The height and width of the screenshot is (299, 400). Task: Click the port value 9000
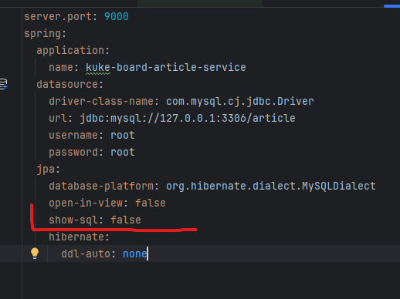117,17
